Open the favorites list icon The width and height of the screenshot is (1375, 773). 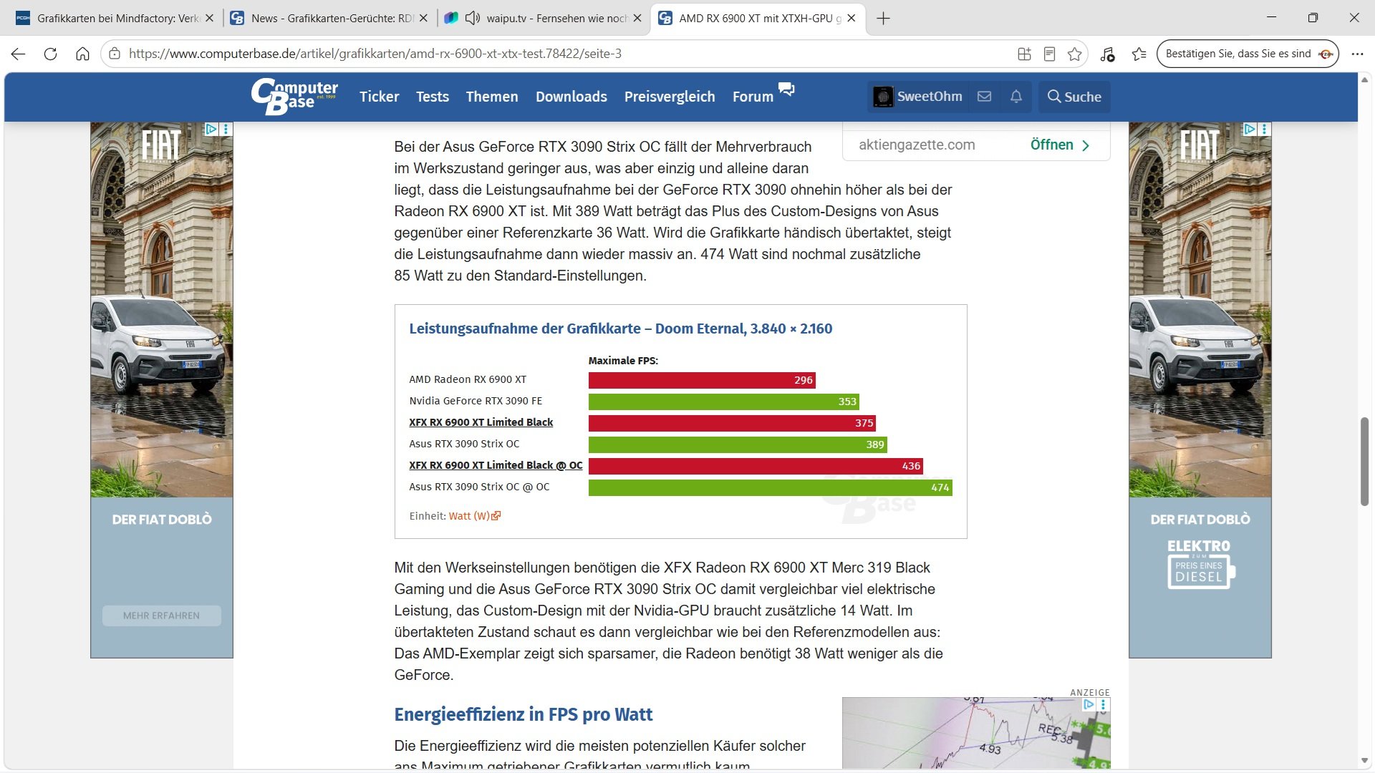1139,54
